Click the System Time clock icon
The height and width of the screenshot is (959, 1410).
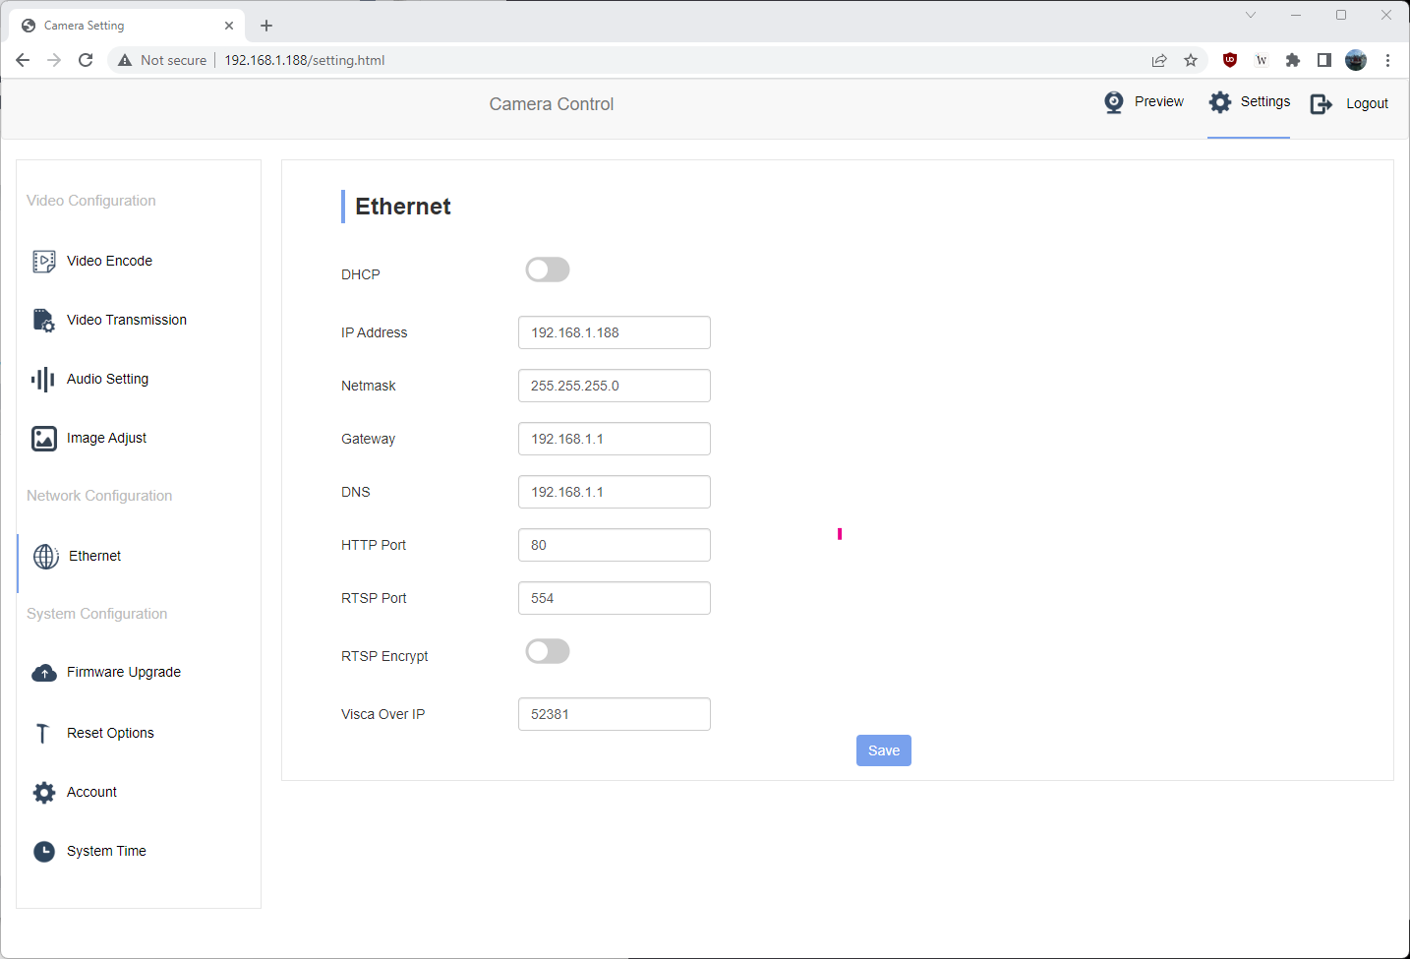(x=43, y=851)
